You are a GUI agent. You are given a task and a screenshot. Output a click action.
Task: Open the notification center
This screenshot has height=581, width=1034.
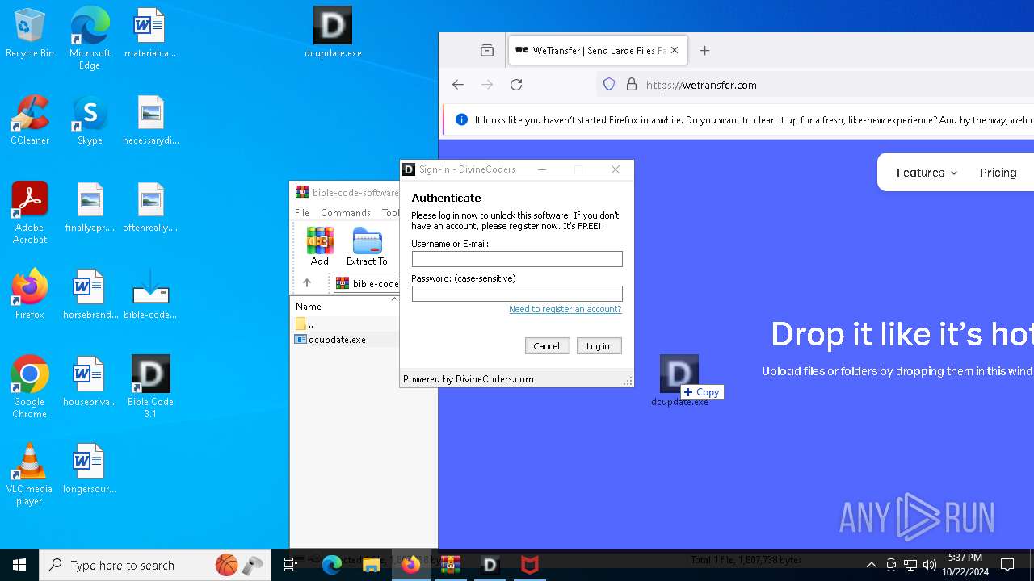(1007, 565)
